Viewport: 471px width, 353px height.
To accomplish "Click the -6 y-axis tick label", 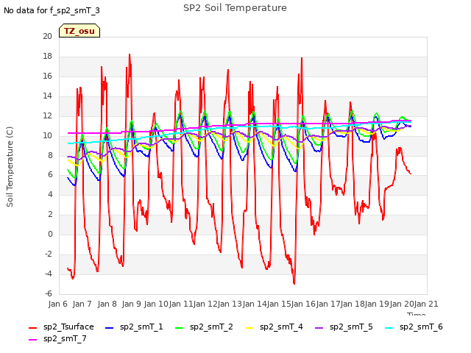I will click(49, 293).
